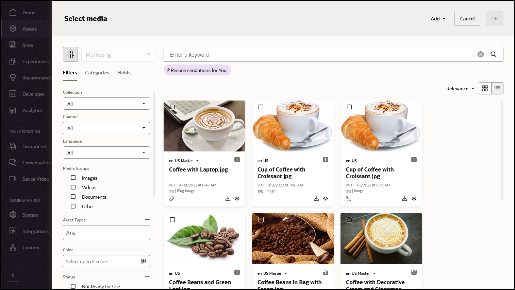Toggle the filter panel sliders icon

(70, 54)
